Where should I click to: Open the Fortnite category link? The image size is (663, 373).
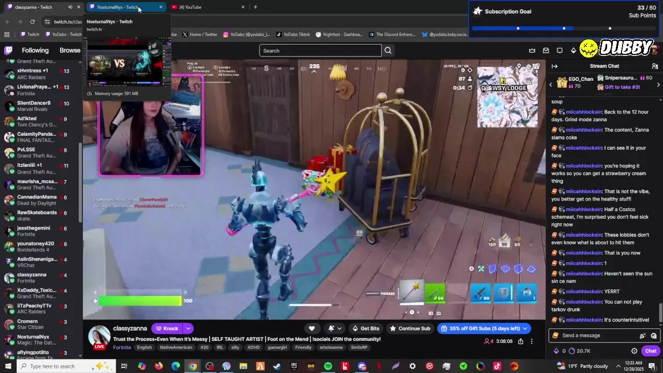coord(122,348)
